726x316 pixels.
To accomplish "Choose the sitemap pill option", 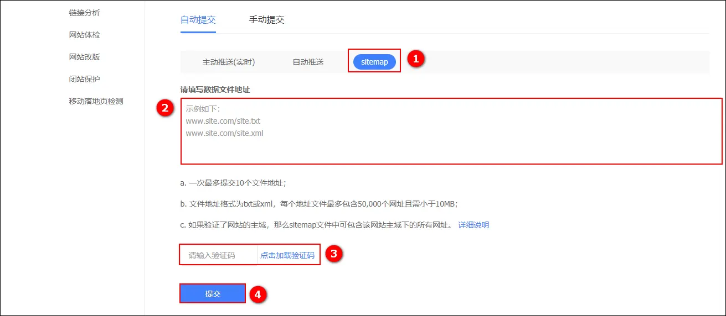I will point(374,62).
